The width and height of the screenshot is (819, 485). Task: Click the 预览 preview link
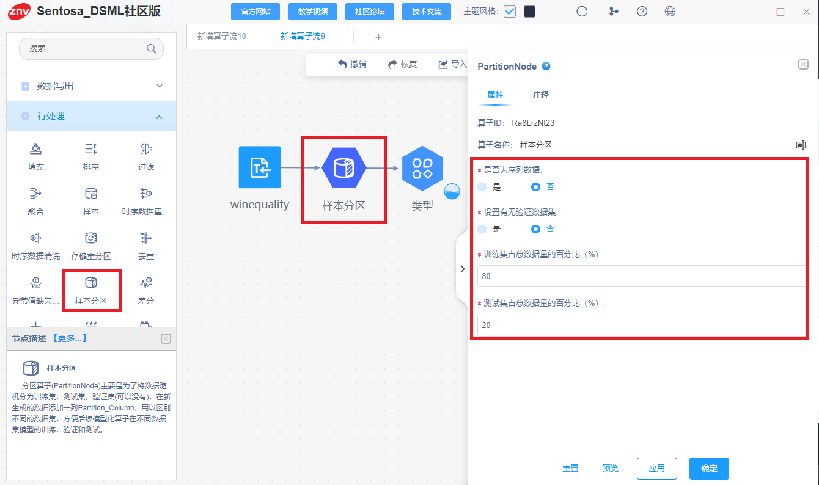610,469
